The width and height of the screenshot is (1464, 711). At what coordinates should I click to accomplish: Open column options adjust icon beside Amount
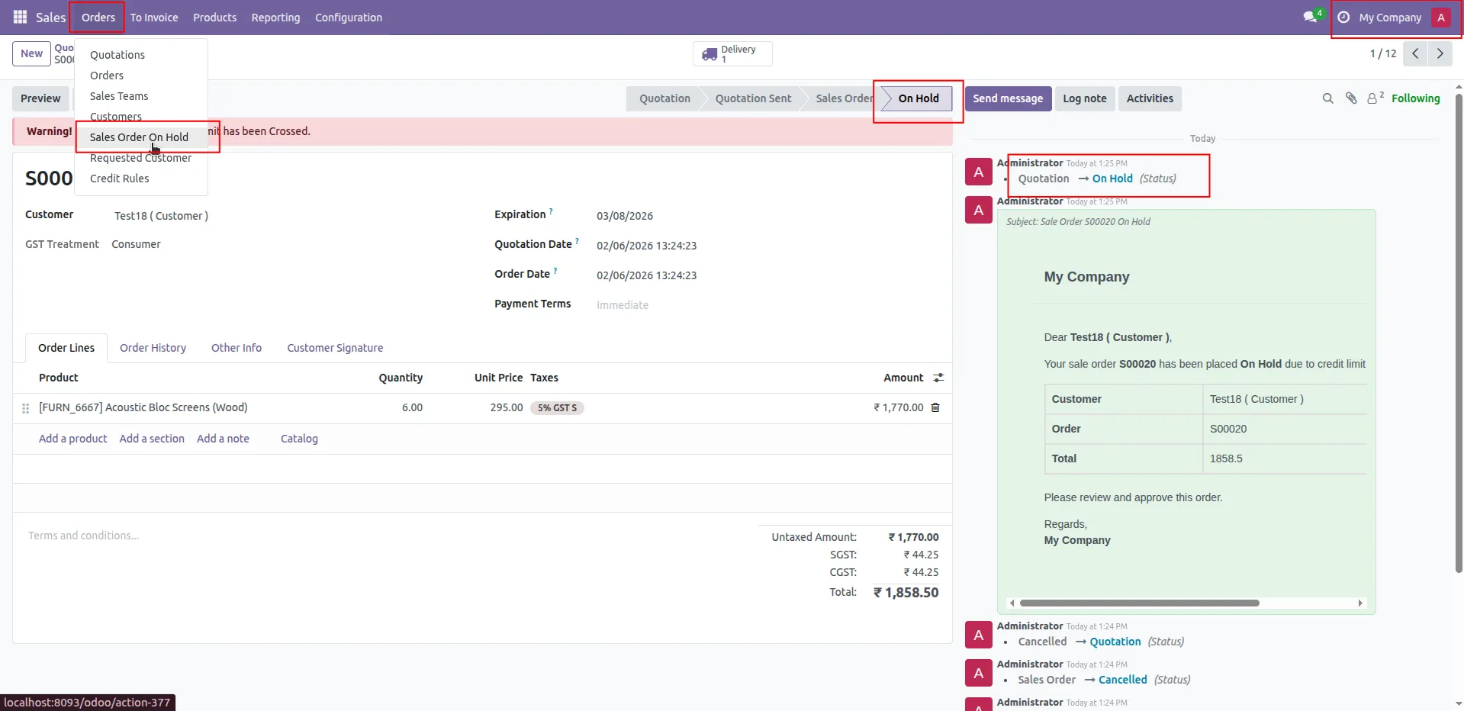(x=938, y=378)
